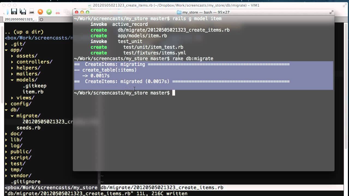This screenshot has width=349, height=196.
Task: Click the Cut scissors icon
Action: pos(58,12)
